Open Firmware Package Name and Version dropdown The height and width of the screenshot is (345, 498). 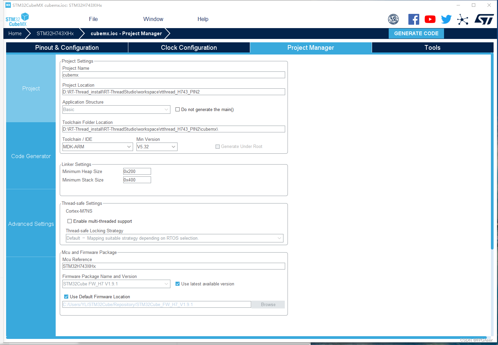tap(116, 284)
